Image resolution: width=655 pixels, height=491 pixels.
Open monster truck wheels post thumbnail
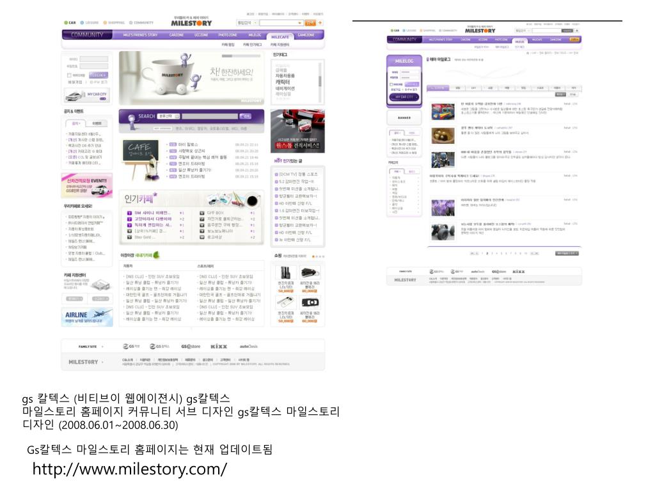(x=443, y=231)
